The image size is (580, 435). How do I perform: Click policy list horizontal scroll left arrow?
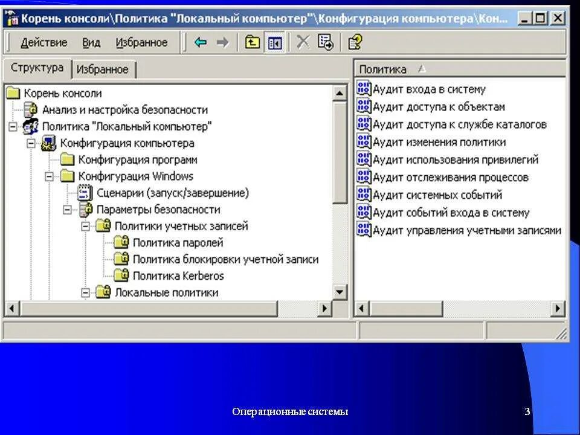tap(362, 308)
